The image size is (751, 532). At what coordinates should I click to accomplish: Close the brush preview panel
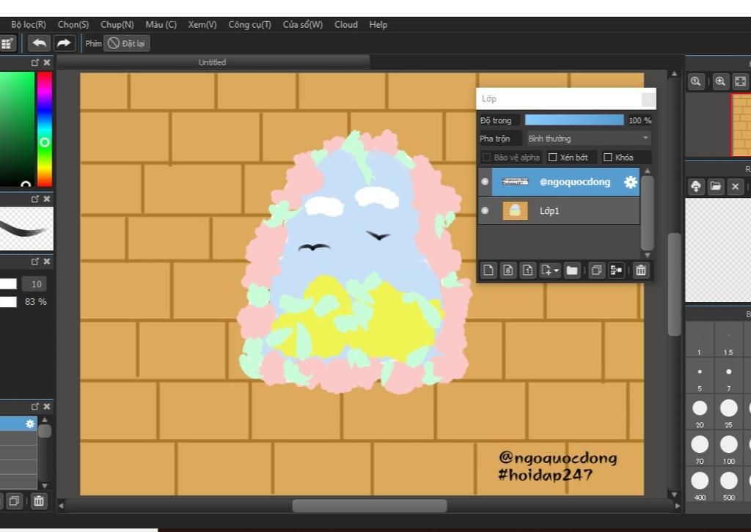tap(47, 199)
